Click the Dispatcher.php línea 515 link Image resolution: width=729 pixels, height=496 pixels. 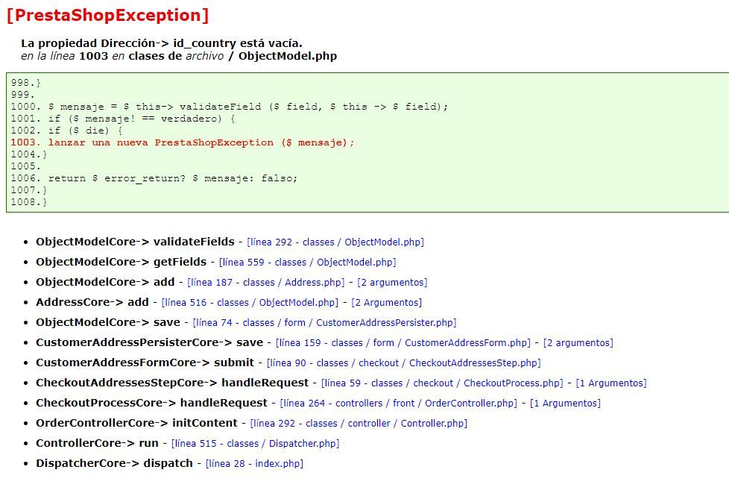click(x=255, y=444)
